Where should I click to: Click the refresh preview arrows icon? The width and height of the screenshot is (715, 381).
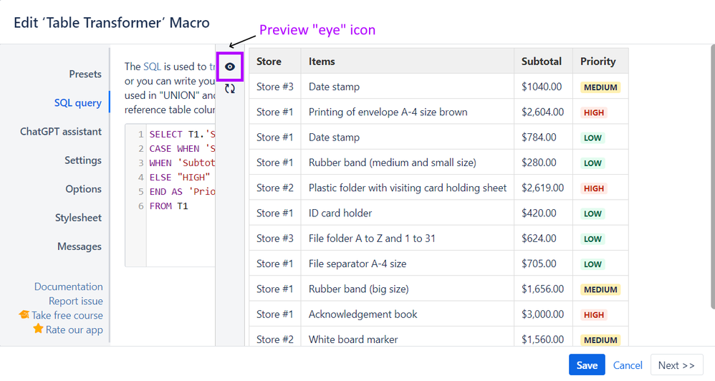230,89
